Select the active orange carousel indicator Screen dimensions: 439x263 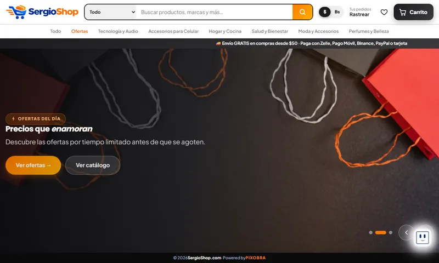tap(380, 232)
